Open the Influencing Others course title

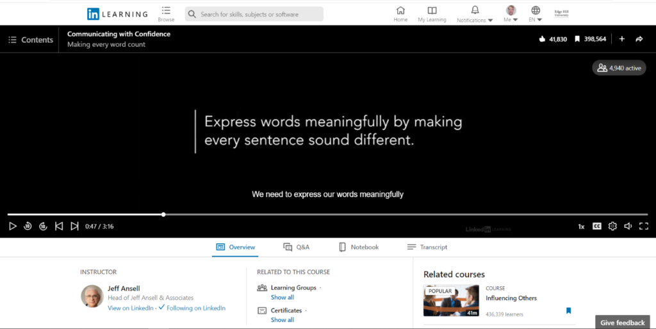[511, 298]
